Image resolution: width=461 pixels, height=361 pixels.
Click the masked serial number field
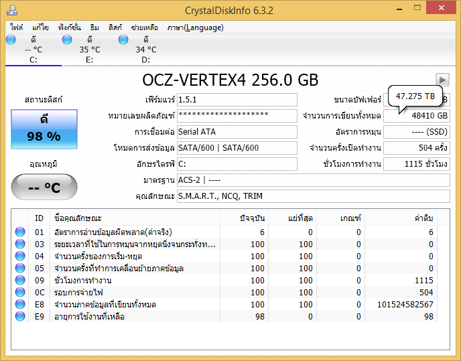pyautogui.click(x=237, y=115)
